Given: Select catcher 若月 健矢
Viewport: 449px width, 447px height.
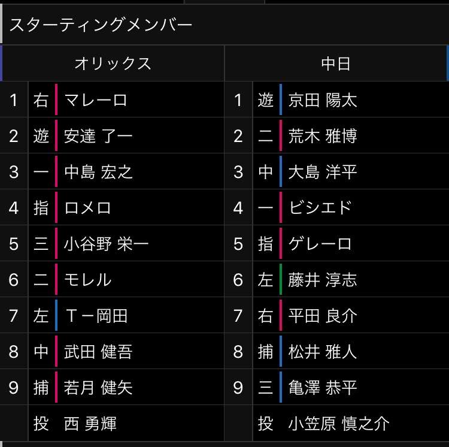Looking at the screenshot, I should click(x=99, y=388).
